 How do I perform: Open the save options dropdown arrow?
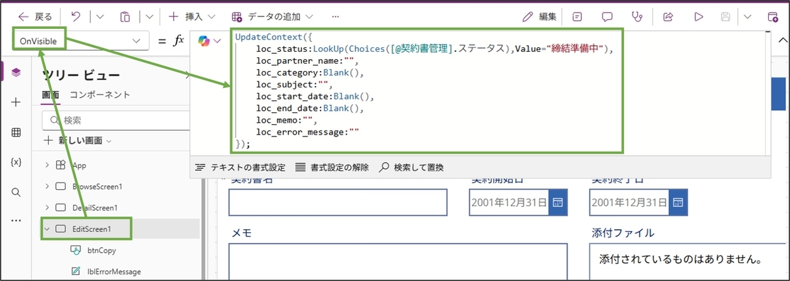(747, 16)
